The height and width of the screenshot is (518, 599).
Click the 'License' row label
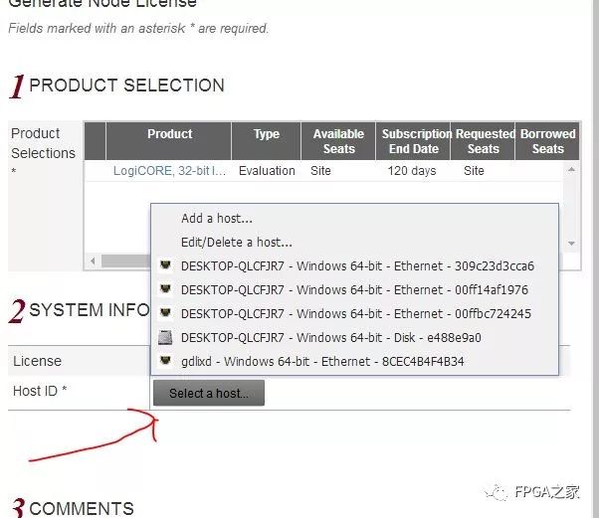click(x=37, y=361)
